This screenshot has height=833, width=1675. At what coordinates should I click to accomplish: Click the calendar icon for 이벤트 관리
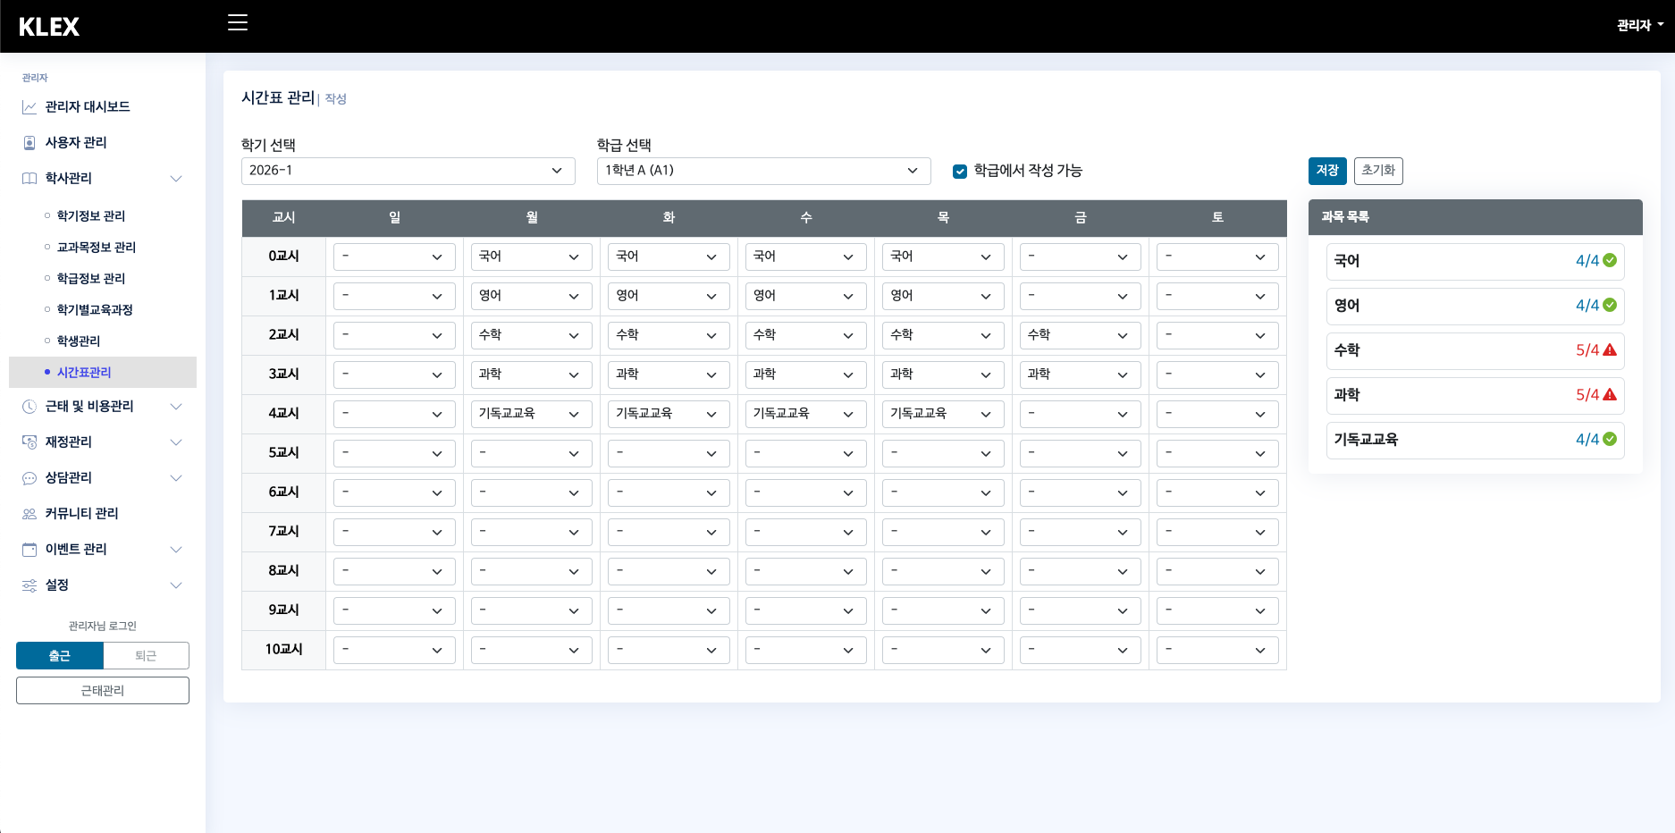(29, 550)
